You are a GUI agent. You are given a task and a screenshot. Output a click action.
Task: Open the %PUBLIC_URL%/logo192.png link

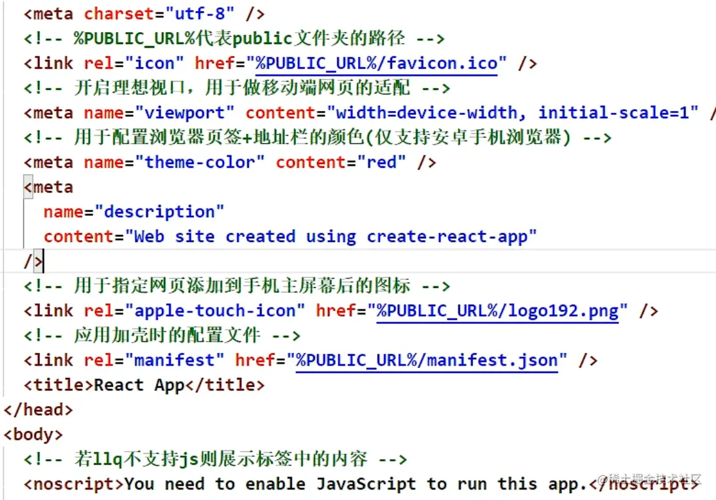coord(497,311)
